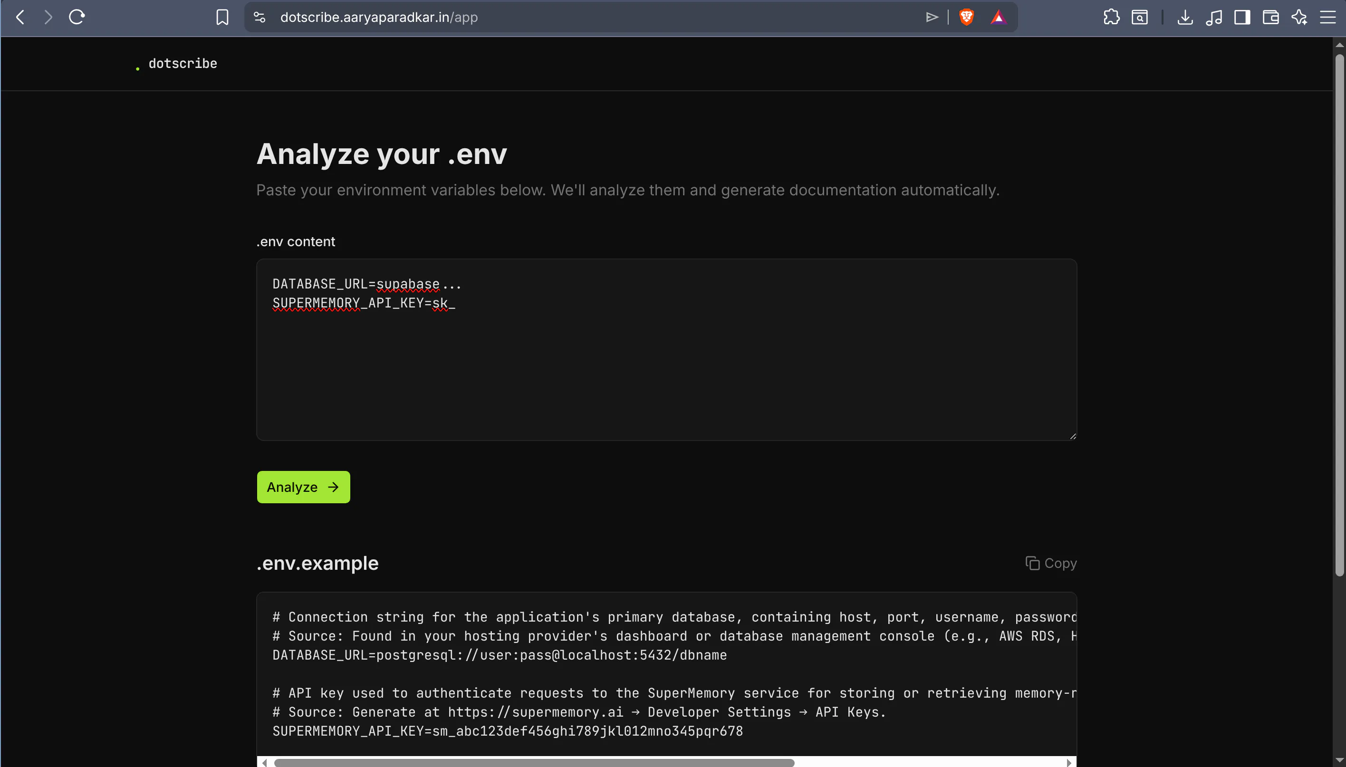Go forward to the next page
This screenshot has width=1346, height=767.
48,18
